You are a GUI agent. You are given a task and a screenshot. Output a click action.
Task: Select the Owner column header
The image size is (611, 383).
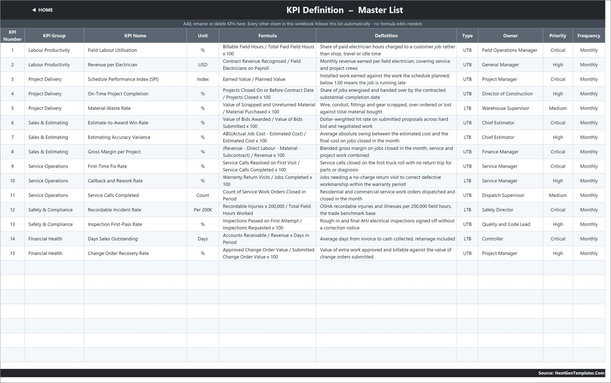510,35
